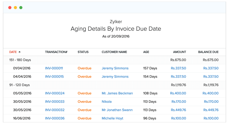Click the BALANCE DUE column header
Viewport: 229px width, 124px height.
(208, 52)
